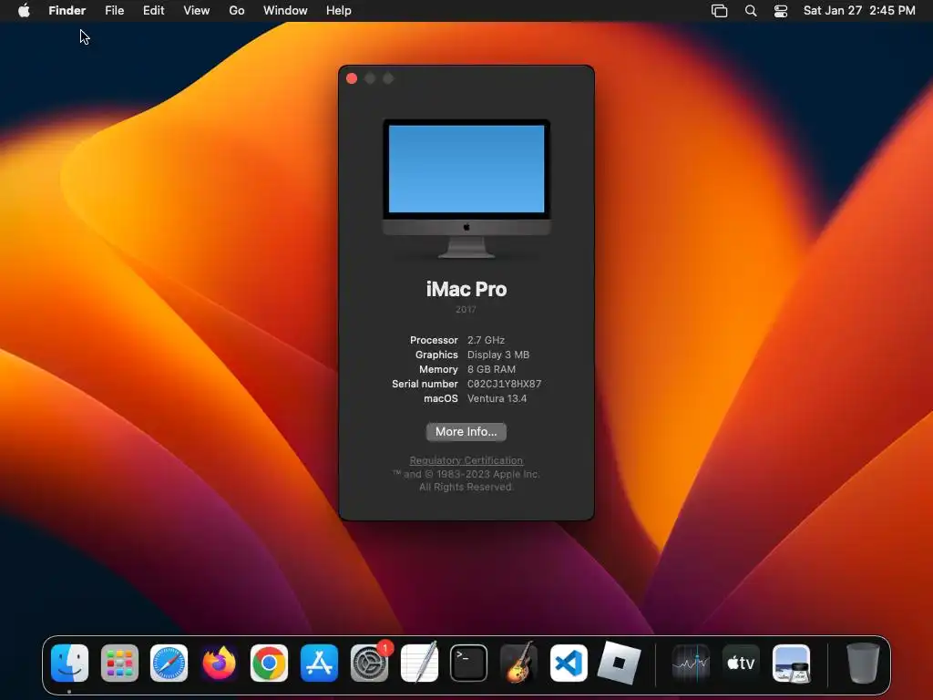The width and height of the screenshot is (933, 700).
Task: Click the More Info... button
Action: pos(466,431)
